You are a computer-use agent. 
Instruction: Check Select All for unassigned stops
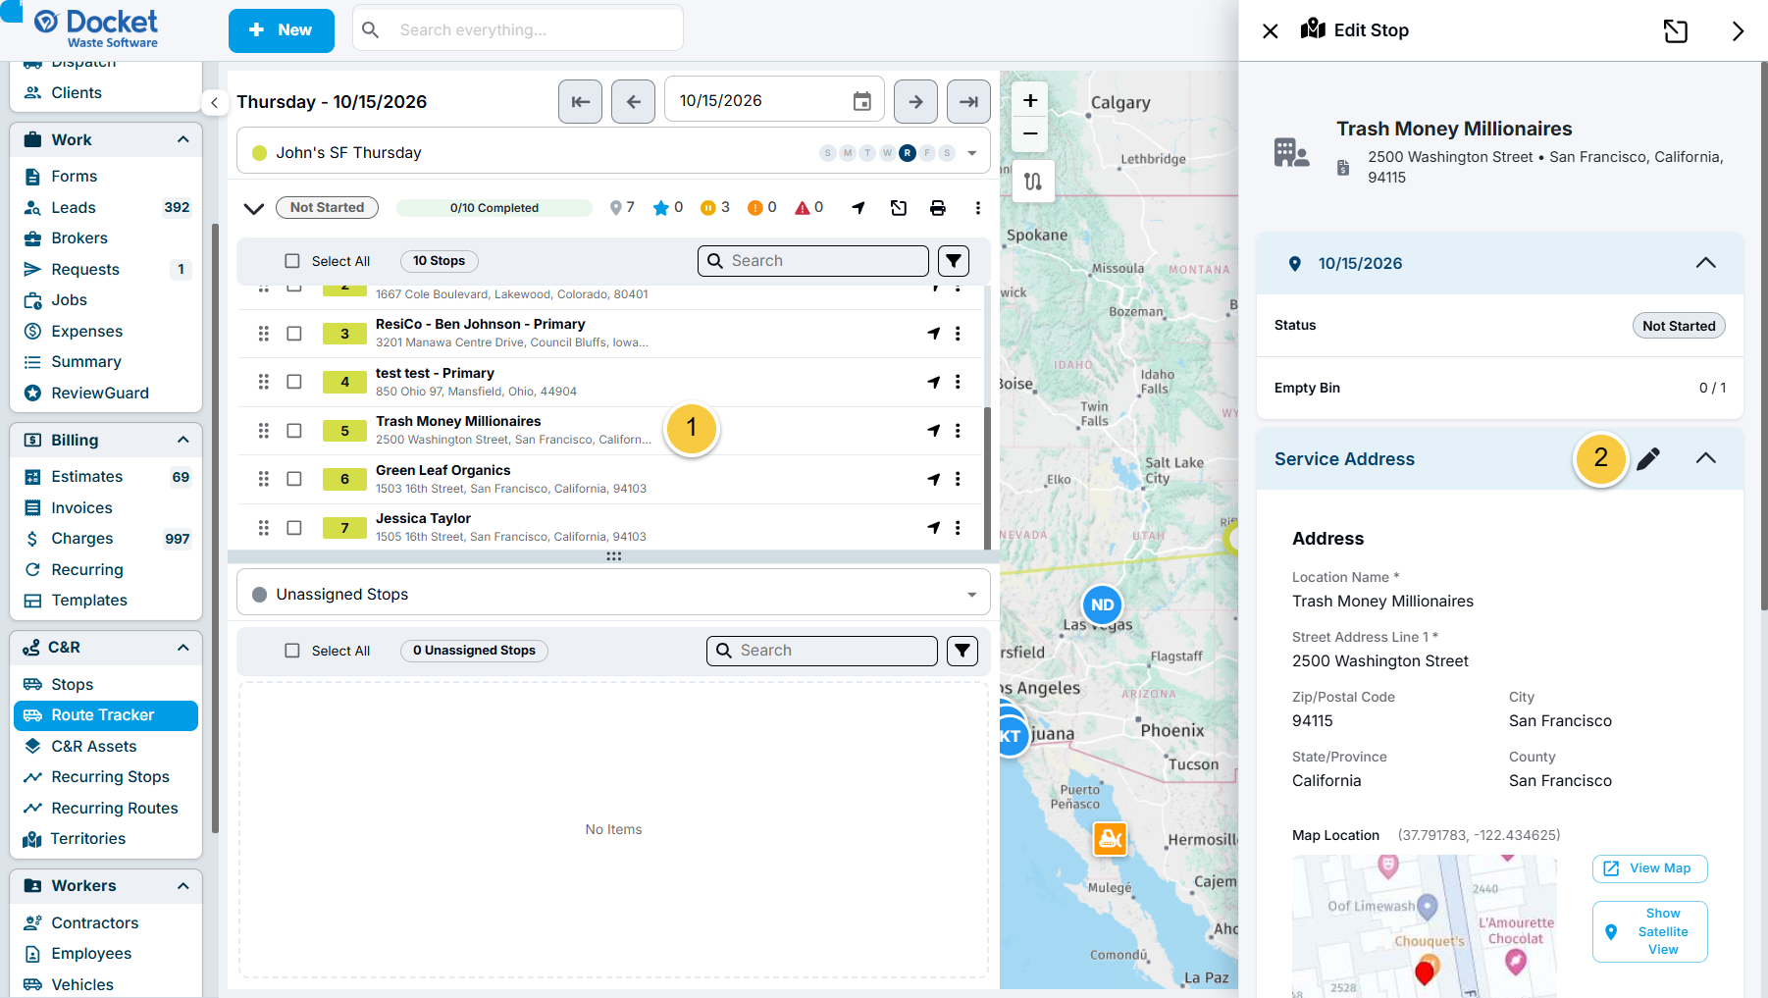[292, 651]
